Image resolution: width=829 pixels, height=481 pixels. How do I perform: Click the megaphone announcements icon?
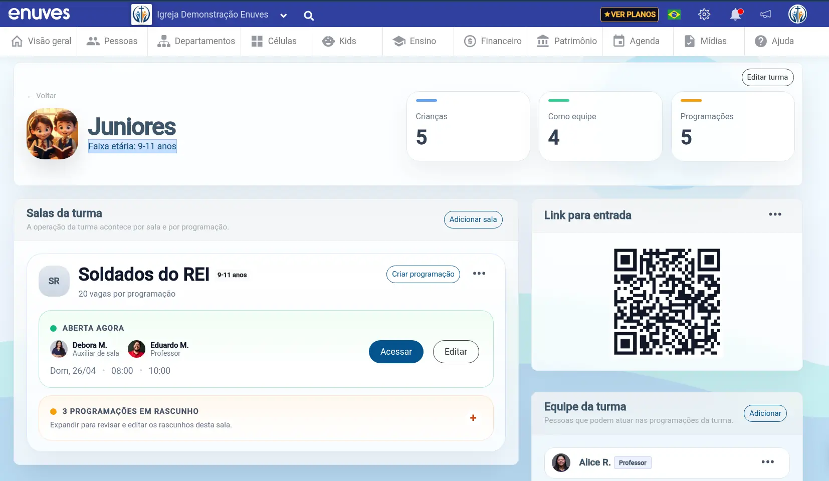[x=765, y=15]
